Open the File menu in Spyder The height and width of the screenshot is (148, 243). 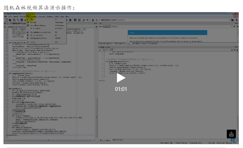(6, 16)
